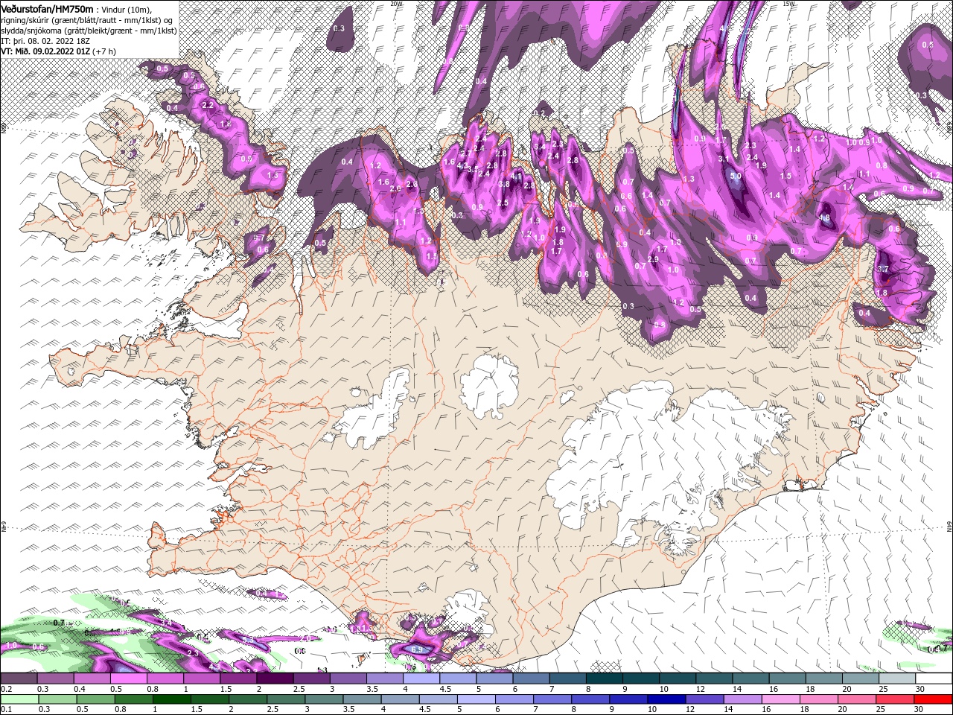953x715 pixels.
Task: Click the white Hofsjökull glacier in central Iceland
Action: coord(489,385)
